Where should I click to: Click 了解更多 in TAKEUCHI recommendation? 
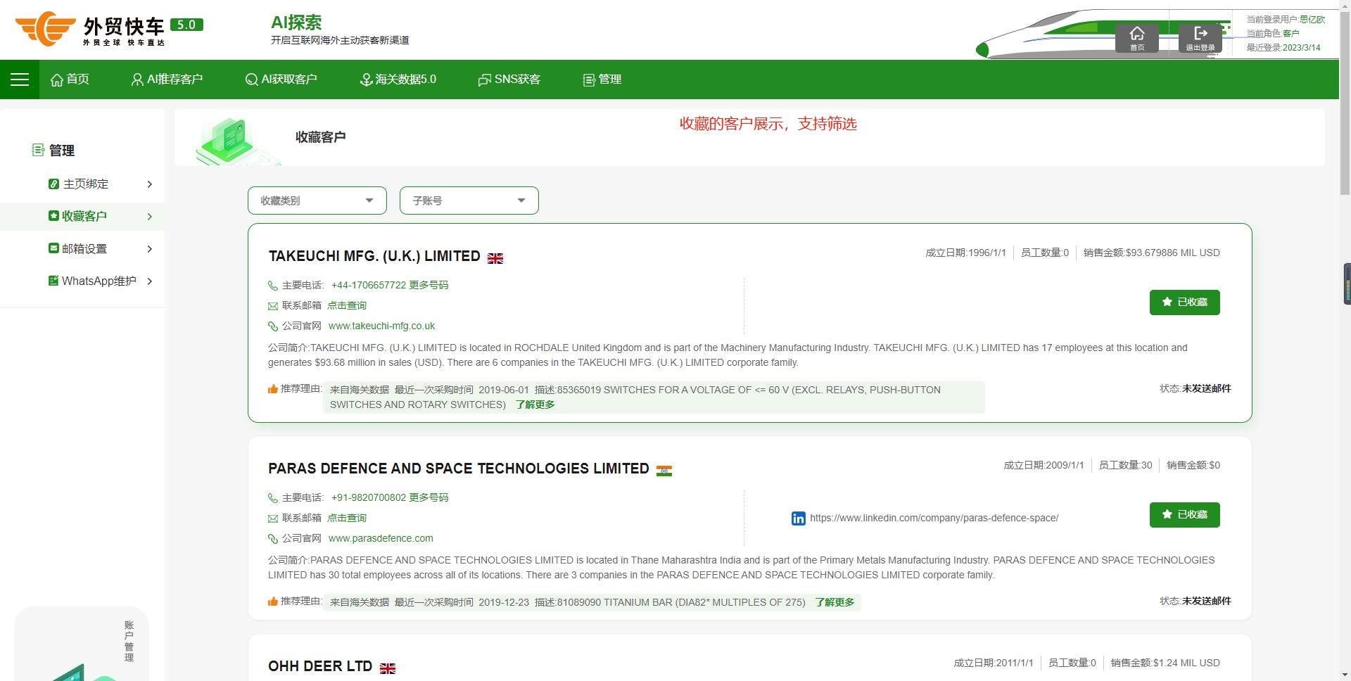pyautogui.click(x=535, y=405)
